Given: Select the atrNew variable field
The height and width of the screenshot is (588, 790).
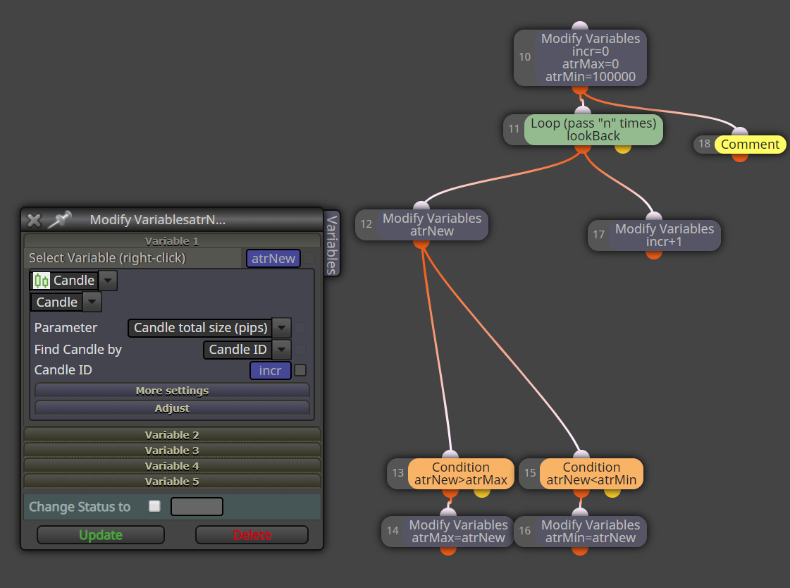Looking at the screenshot, I should tap(273, 259).
